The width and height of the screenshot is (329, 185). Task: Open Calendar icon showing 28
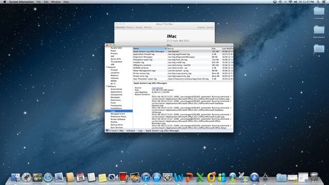81,177
